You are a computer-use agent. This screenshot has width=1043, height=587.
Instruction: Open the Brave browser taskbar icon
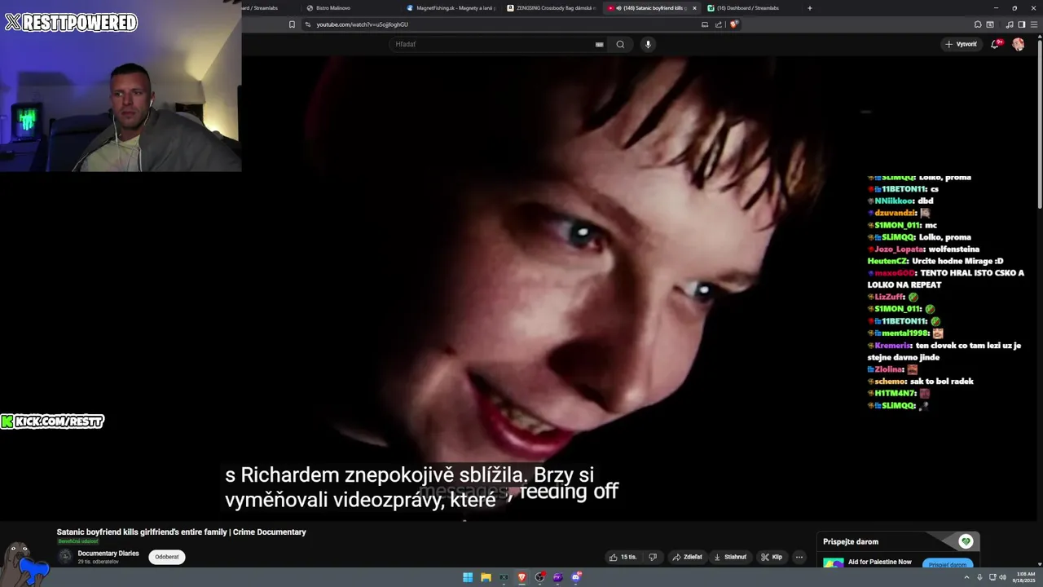click(522, 577)
